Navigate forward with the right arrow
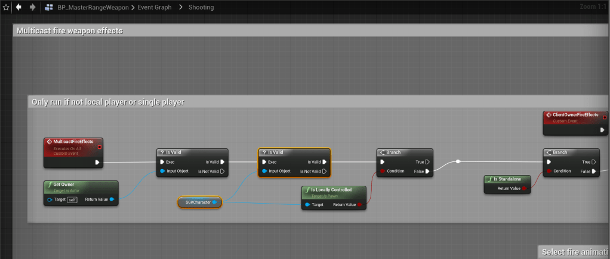 [x=32, y=7]
